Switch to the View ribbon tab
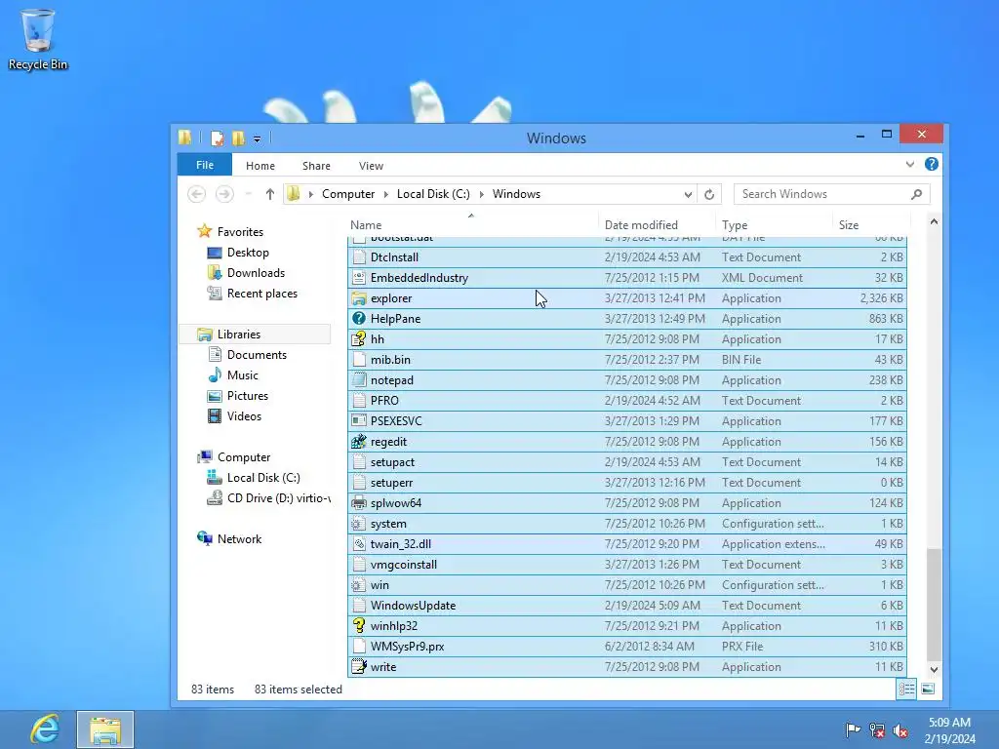Image resolution: width=999 pixels, height=749 pixels. click(371, 166)
